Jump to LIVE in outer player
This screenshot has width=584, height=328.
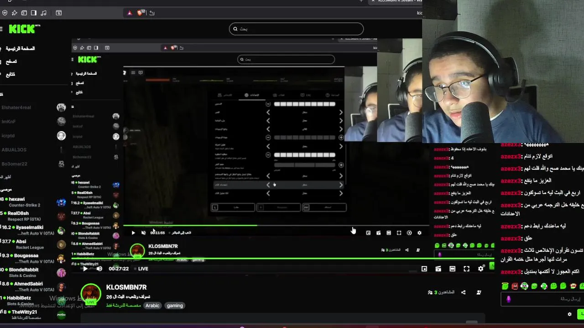click(x=141, y=269)
